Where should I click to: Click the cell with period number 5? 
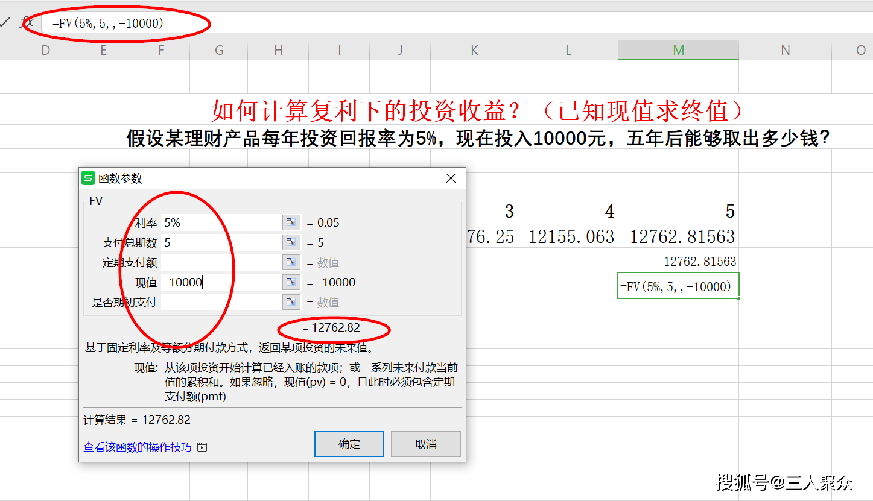pyautogui.click(x=679, y=211)
